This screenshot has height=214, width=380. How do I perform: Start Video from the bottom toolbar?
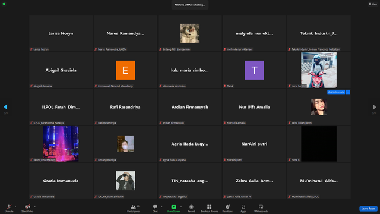pyautogui.click(x=27, y=208)
